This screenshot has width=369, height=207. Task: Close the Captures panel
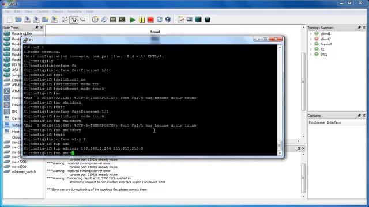point(364,116)
